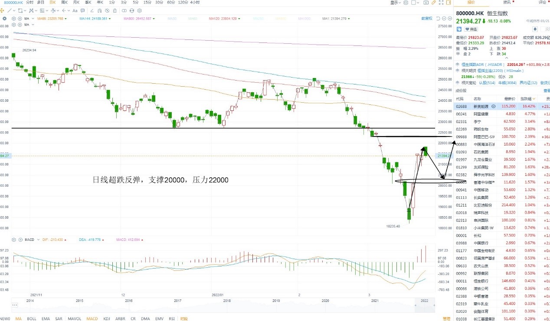The height and width of the screenshot is (321, 550).
Task: Switch to the 周K timeframe tab
Action: pos(64,3)
